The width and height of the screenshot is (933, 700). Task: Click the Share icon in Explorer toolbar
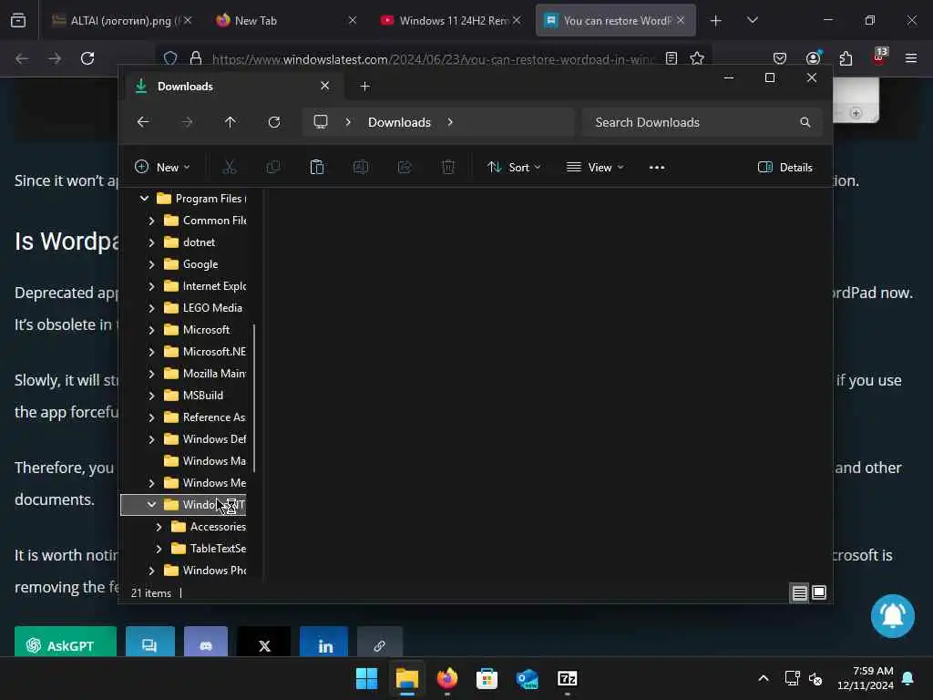pos(405,168)
